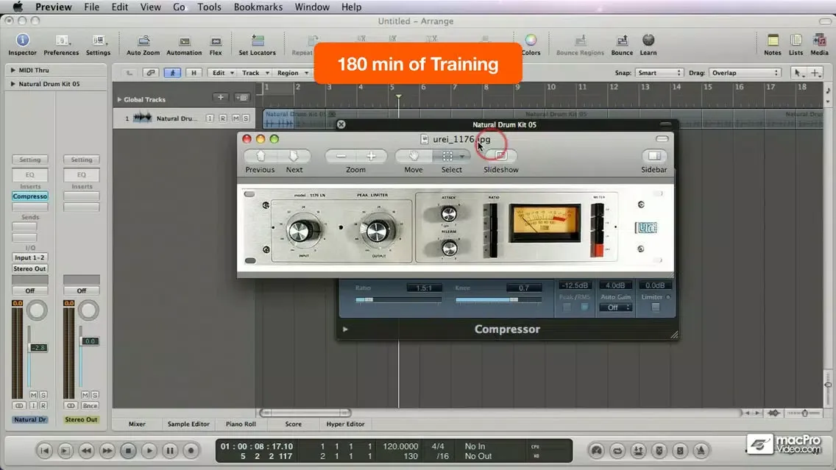Click the Ratio slider in Compressor
This screenshot has height=470, width=836.
398,300
